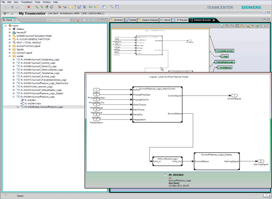Click the open folder icon in main toolbar
Viewport: 272px width, 199px height.
pos(74,7)
